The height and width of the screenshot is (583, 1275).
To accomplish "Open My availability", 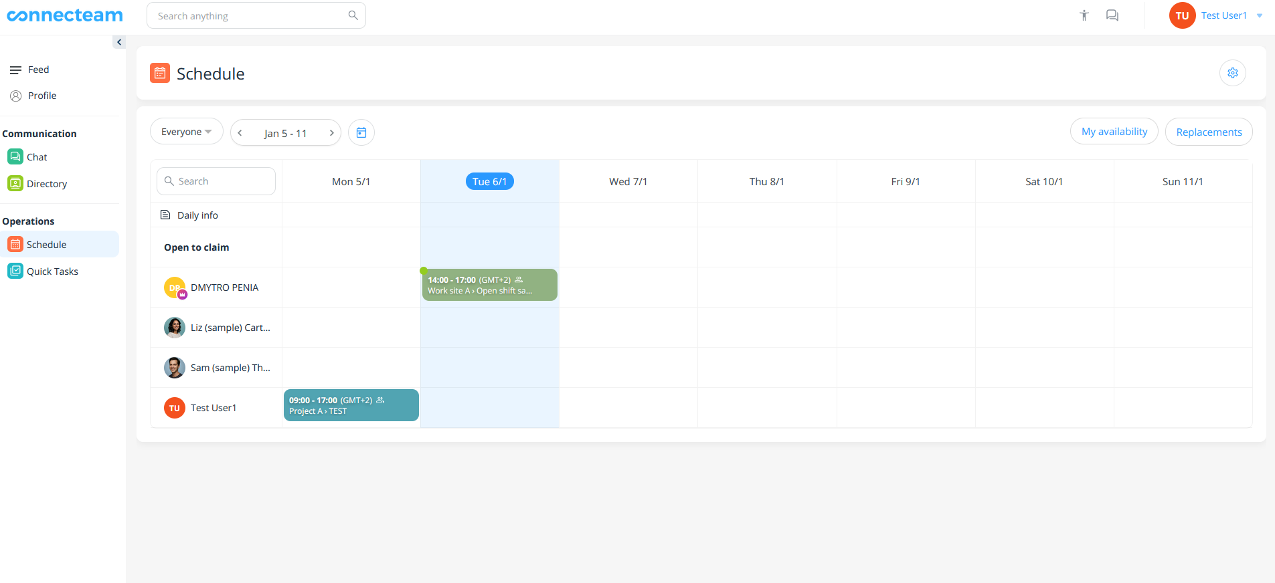I will [x=1114, y=132].
